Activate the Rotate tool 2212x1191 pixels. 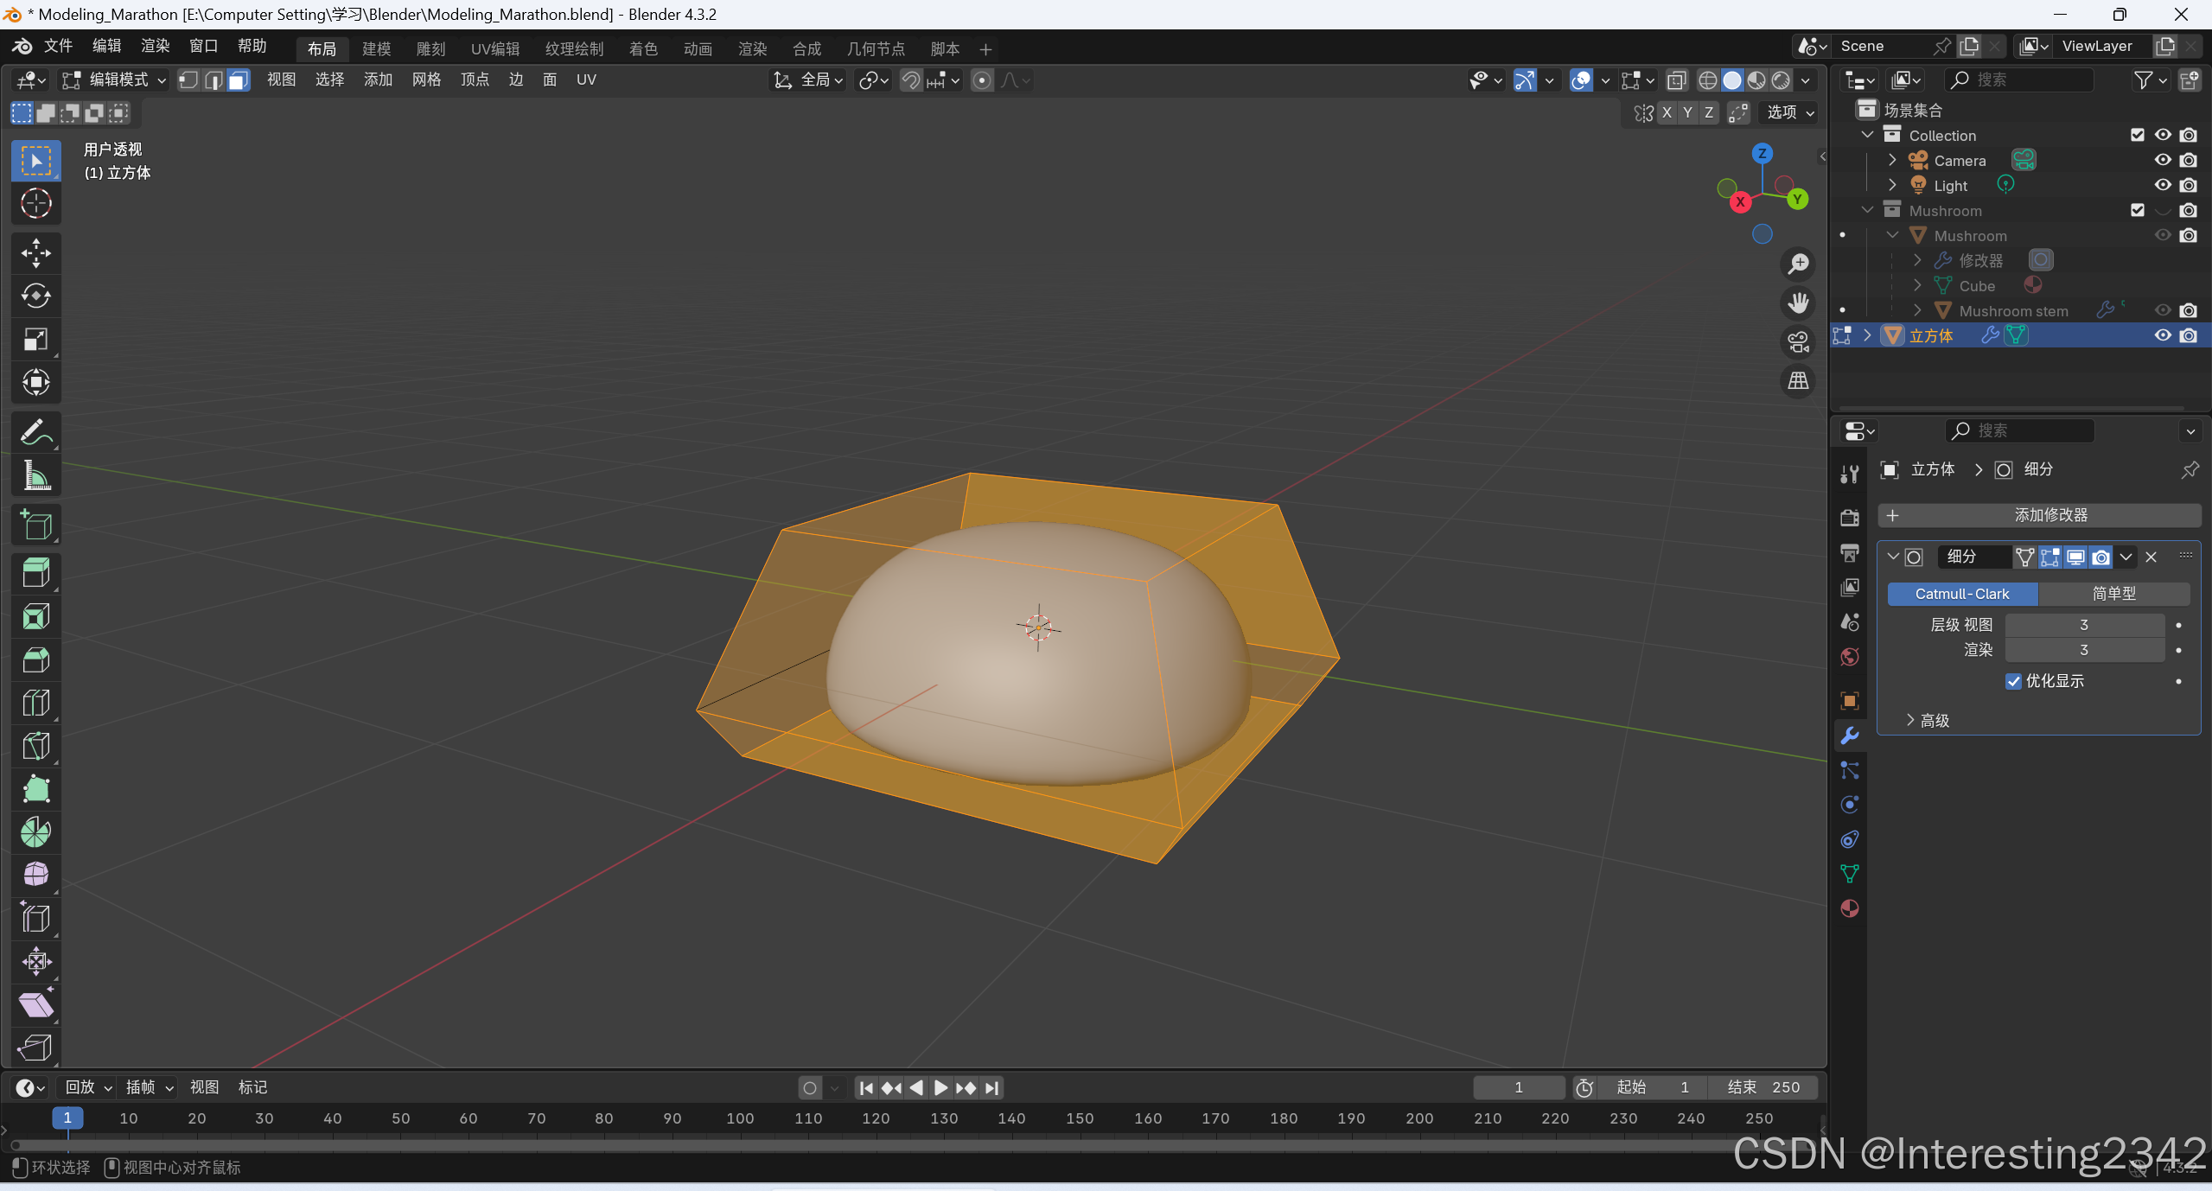tap(35, 296)
